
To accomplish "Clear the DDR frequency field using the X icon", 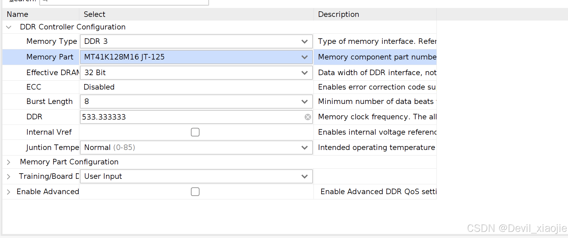I will click(308, 117).
